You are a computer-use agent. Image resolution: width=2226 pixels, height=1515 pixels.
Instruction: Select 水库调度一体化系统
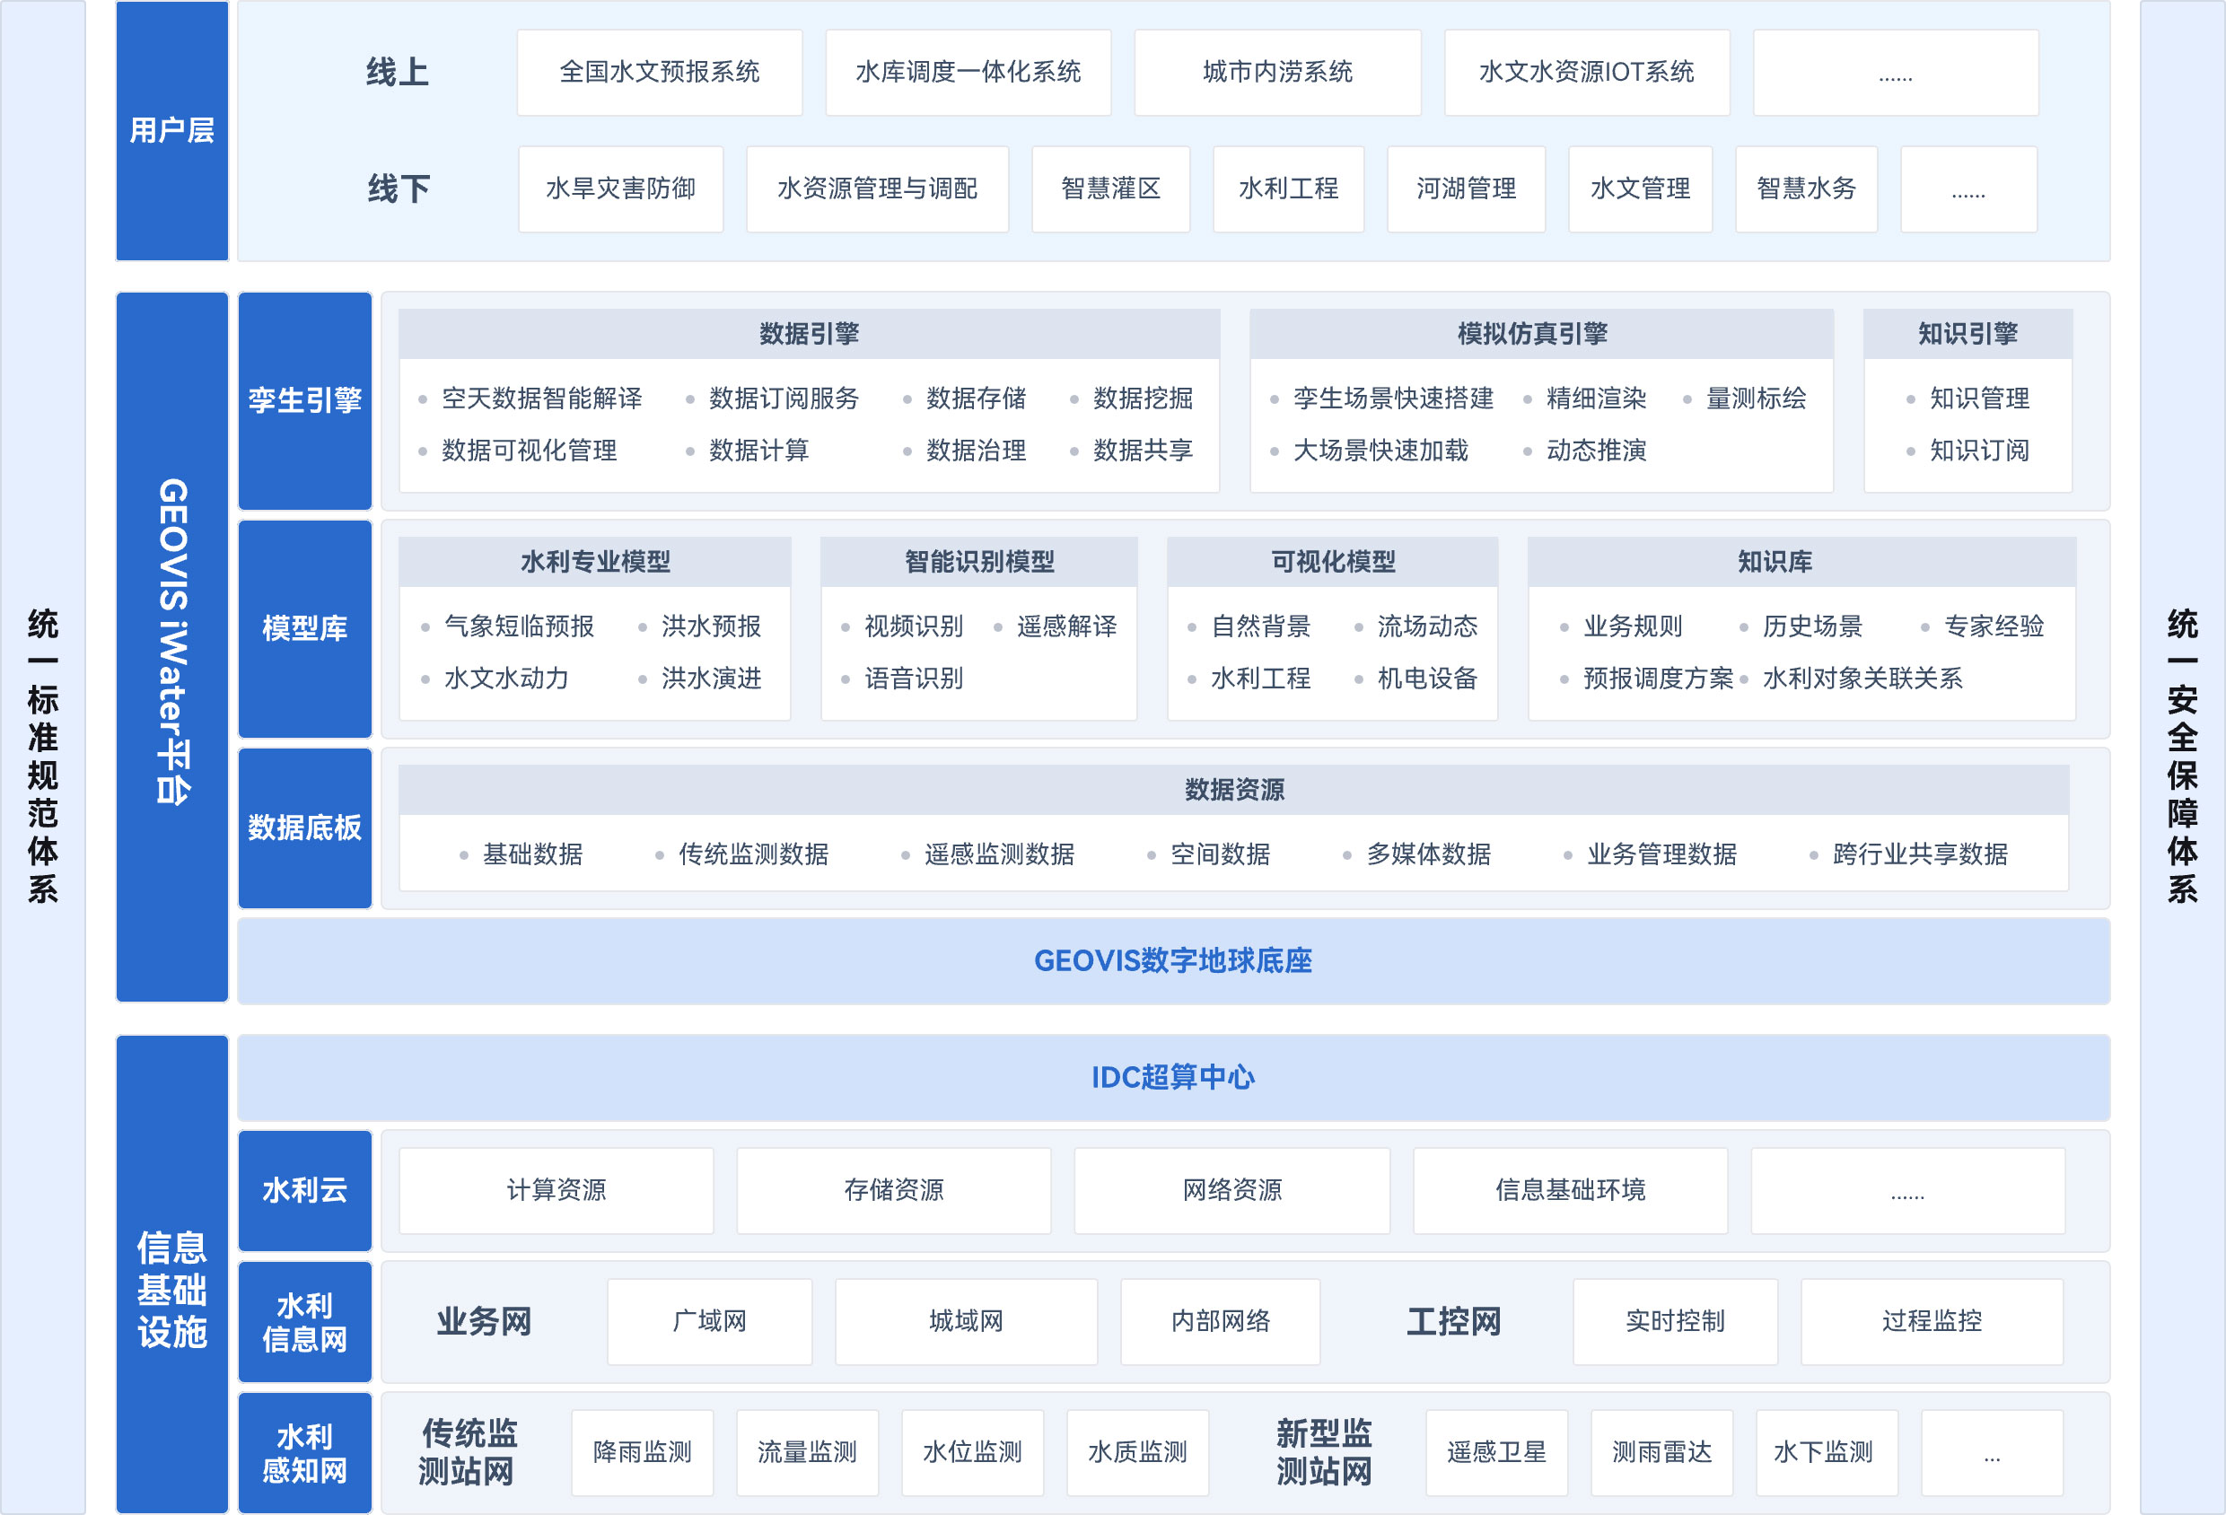point(968,72)
